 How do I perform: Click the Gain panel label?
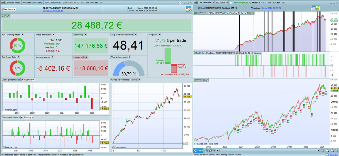[x=4, y=16]
